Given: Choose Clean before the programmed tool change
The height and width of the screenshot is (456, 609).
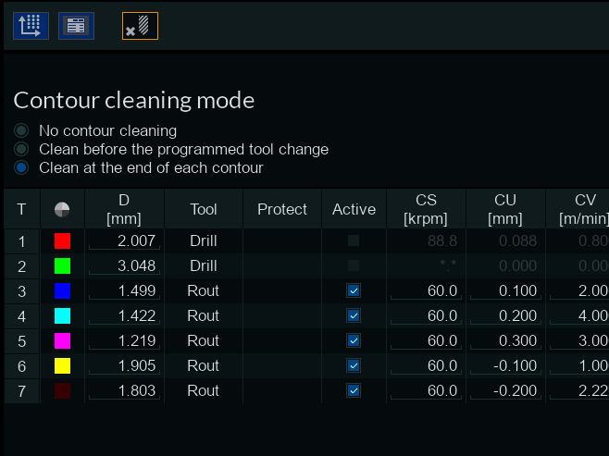Looking at the screenshot, I should point(22,149).
